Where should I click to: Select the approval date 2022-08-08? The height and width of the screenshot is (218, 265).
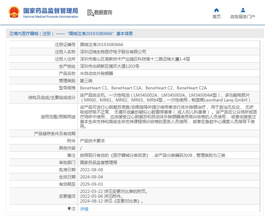click(x=92, y=170)
